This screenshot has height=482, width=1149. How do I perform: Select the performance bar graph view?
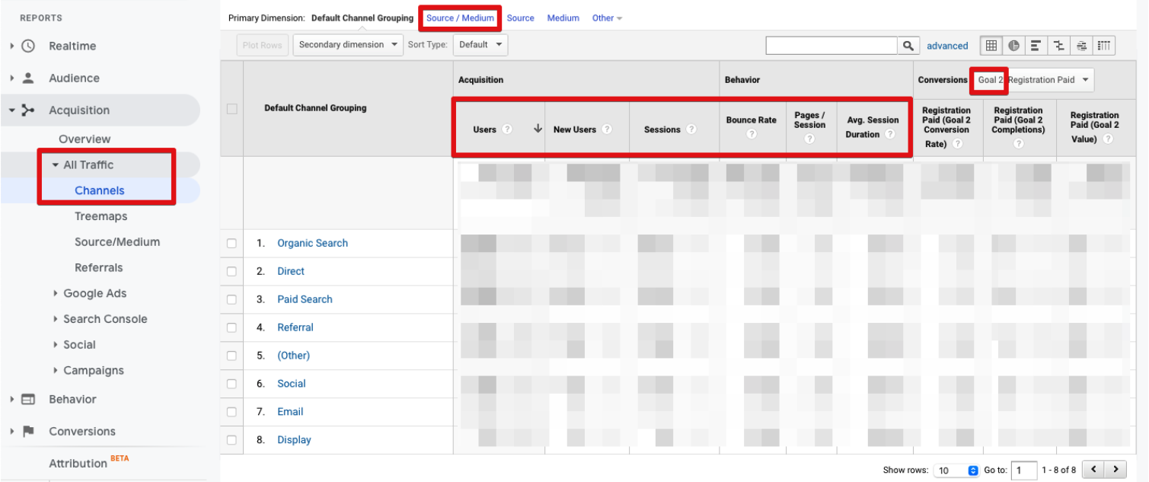1036,45
